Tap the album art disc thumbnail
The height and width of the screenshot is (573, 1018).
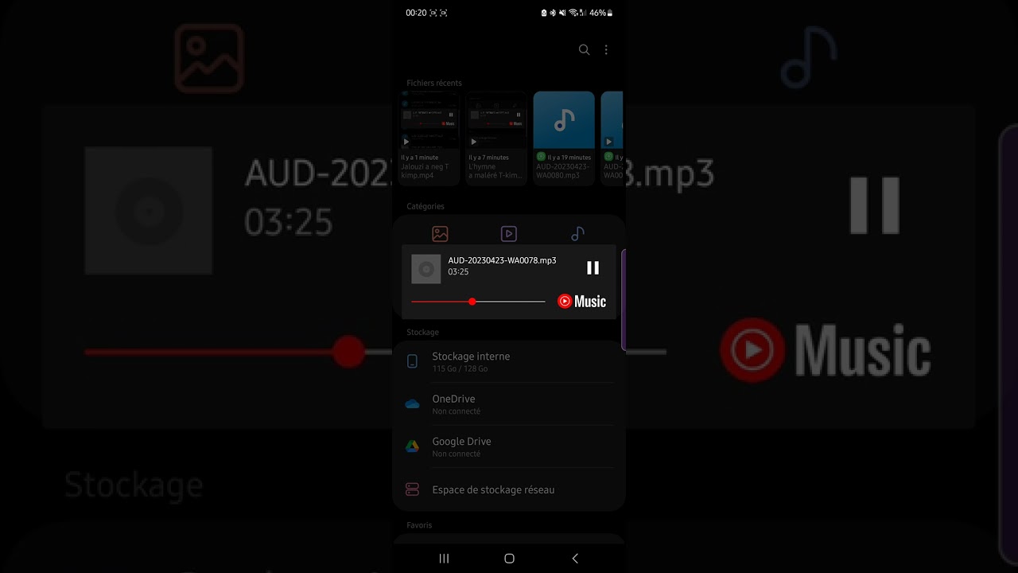coord(425,269)
